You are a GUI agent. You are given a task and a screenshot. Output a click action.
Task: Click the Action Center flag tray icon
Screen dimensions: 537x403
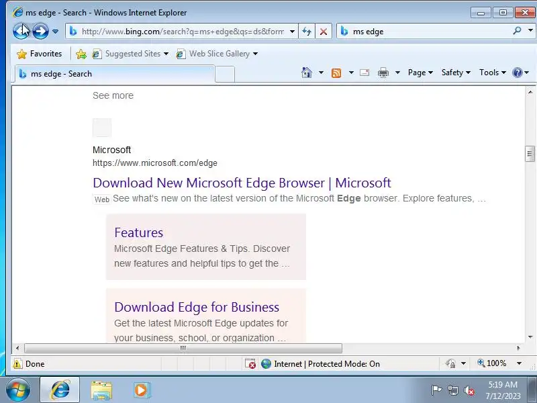click(436, 390)
